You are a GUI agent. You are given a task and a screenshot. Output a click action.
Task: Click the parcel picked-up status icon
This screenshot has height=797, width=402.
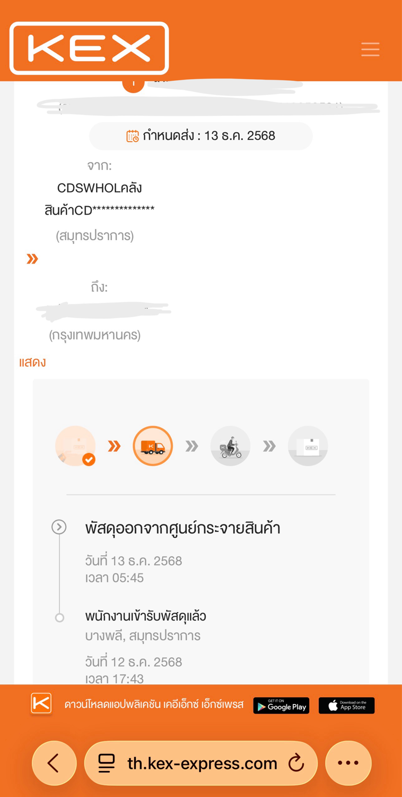(x=75, y=446)
